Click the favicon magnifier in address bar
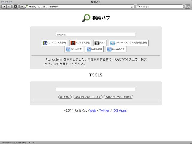This screenshot has width=192, height=144. click(x=27, y=7)
